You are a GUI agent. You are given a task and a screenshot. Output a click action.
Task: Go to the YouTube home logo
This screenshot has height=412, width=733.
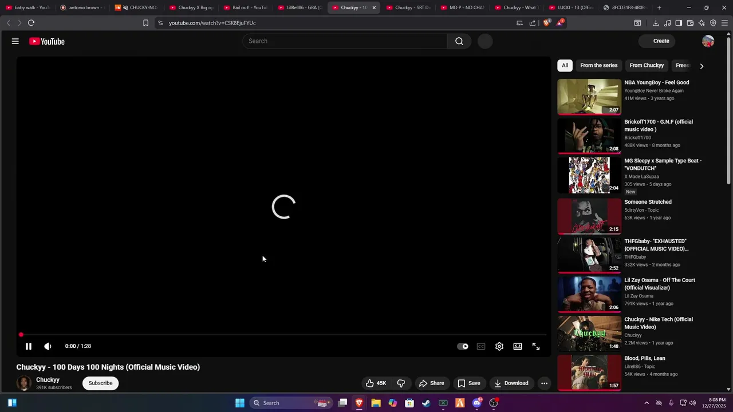pos(47,41)
